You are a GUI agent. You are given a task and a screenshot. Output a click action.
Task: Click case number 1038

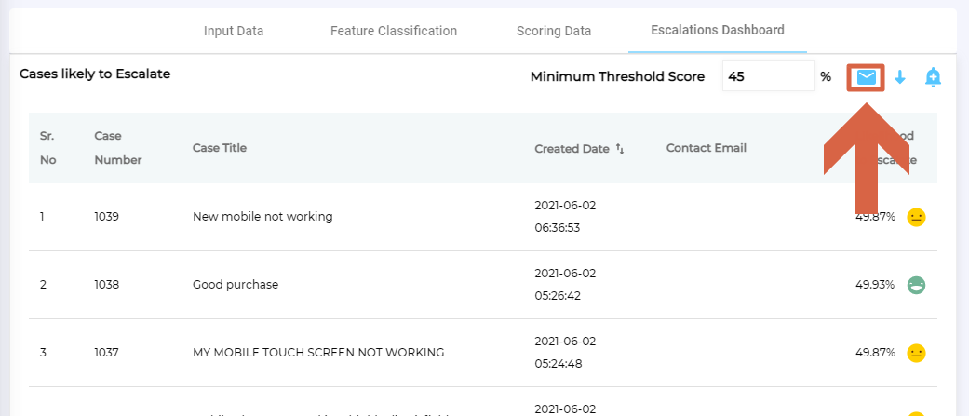pyautogui.click(x=106, y=285)
